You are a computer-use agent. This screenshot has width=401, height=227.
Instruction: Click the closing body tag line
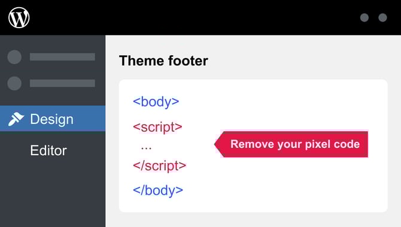coord(158,190)
